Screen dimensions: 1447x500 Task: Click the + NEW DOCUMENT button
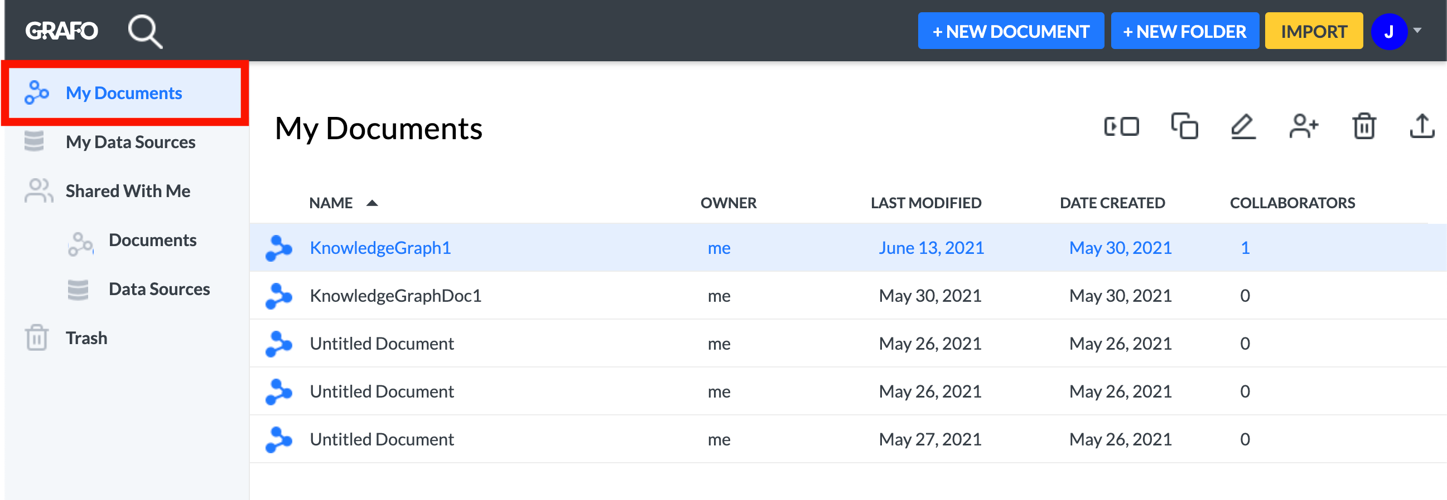(1011, 31)
